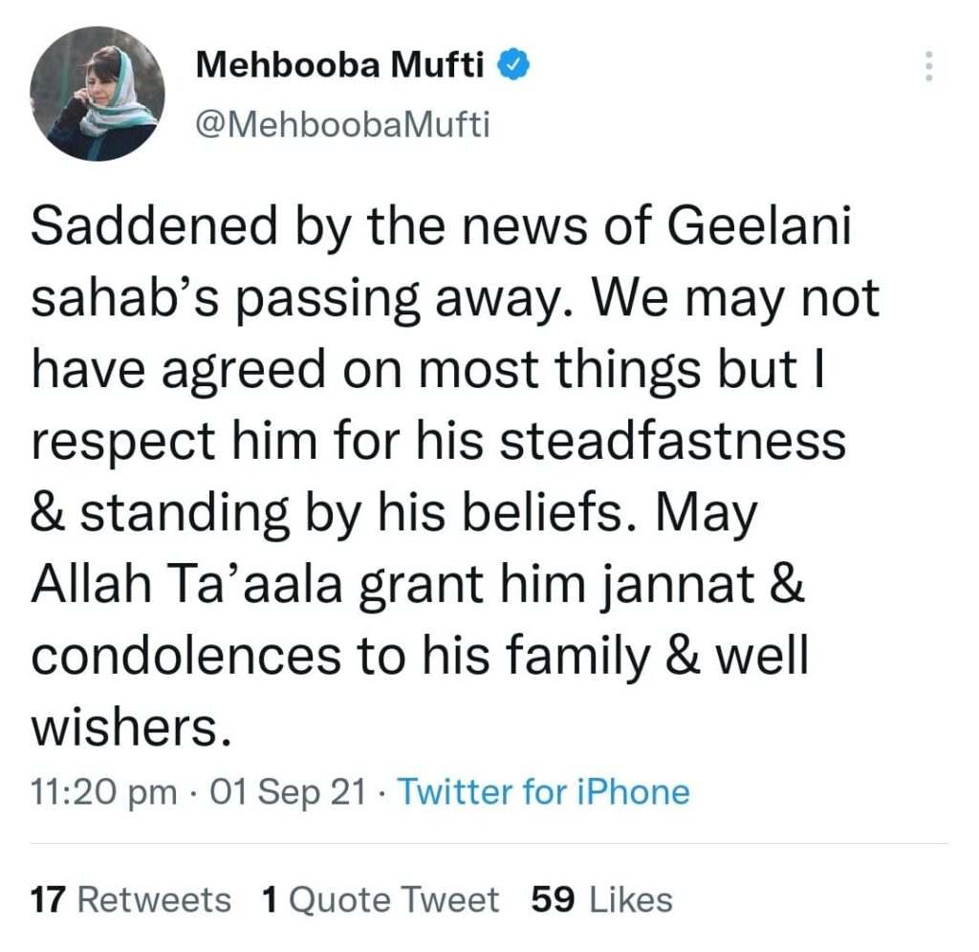Click the phrase Allah Ta'aala
This screenshot has width=979, height=952.
[186, 584]
